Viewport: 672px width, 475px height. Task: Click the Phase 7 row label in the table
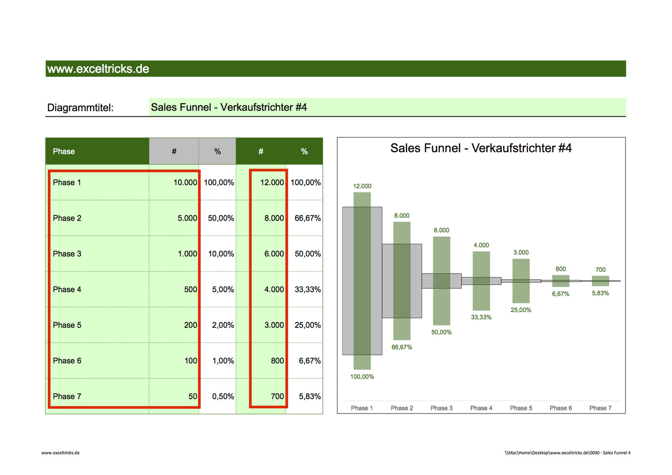click(67, 396)
